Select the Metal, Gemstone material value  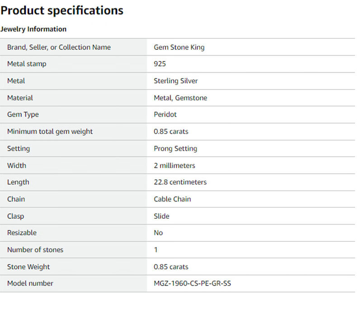180,98
